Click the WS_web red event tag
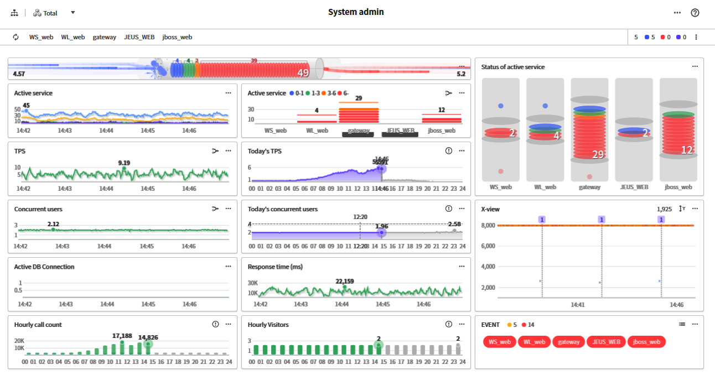Screen dimensions: 715x375 click(499, 342)
